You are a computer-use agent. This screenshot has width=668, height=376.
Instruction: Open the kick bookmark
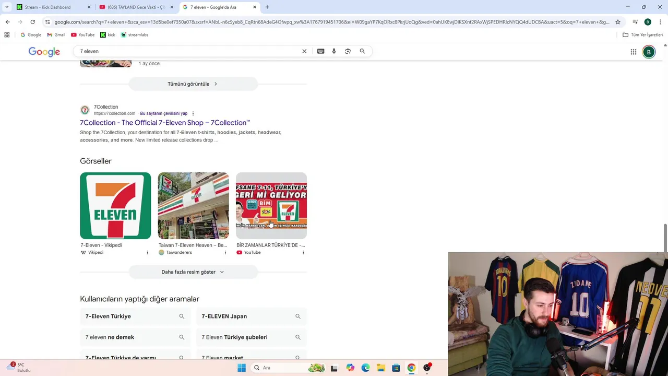point(108,35)
